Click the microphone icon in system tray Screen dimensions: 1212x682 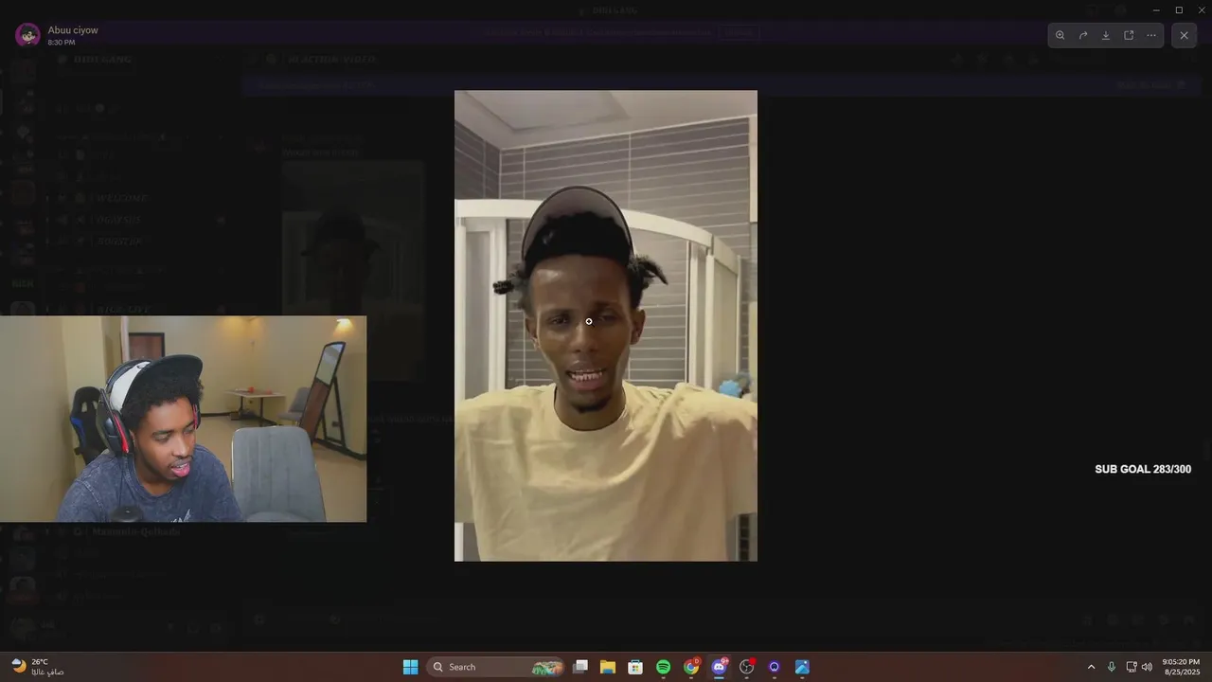[1112, 667]
